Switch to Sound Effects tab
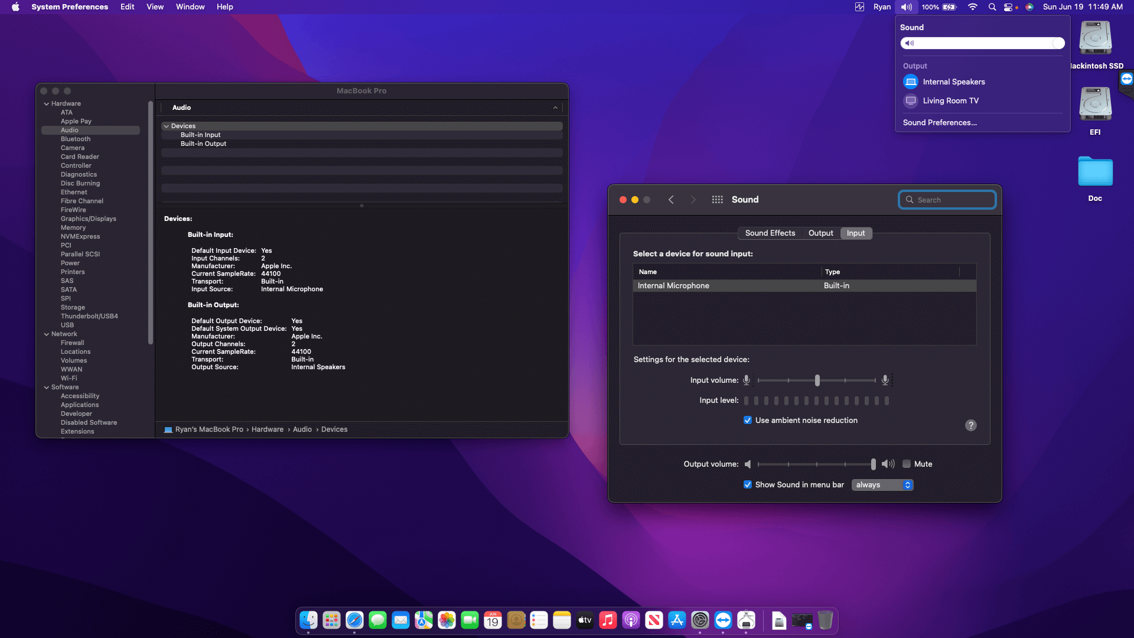 [770, 233]
